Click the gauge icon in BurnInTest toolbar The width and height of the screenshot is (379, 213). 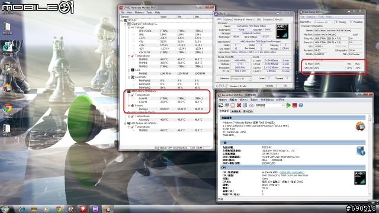point(251,105)
